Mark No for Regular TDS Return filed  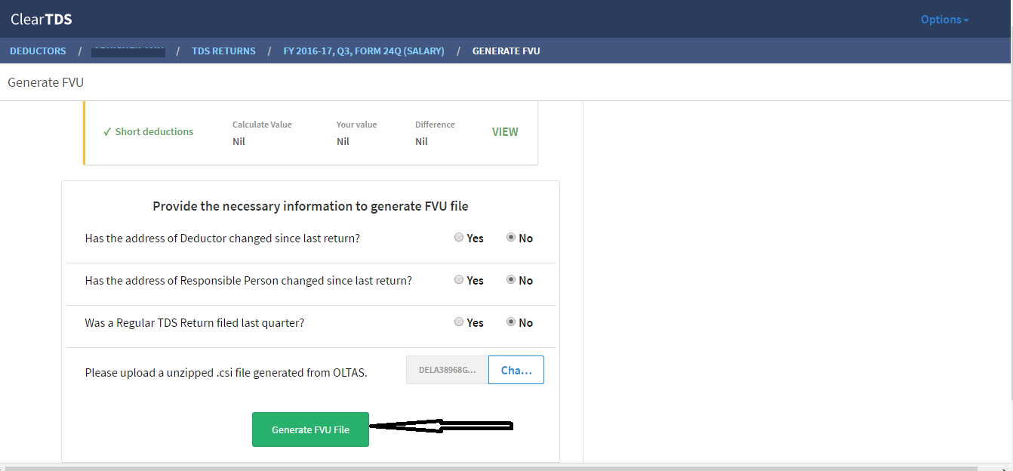tap(511, 322)
